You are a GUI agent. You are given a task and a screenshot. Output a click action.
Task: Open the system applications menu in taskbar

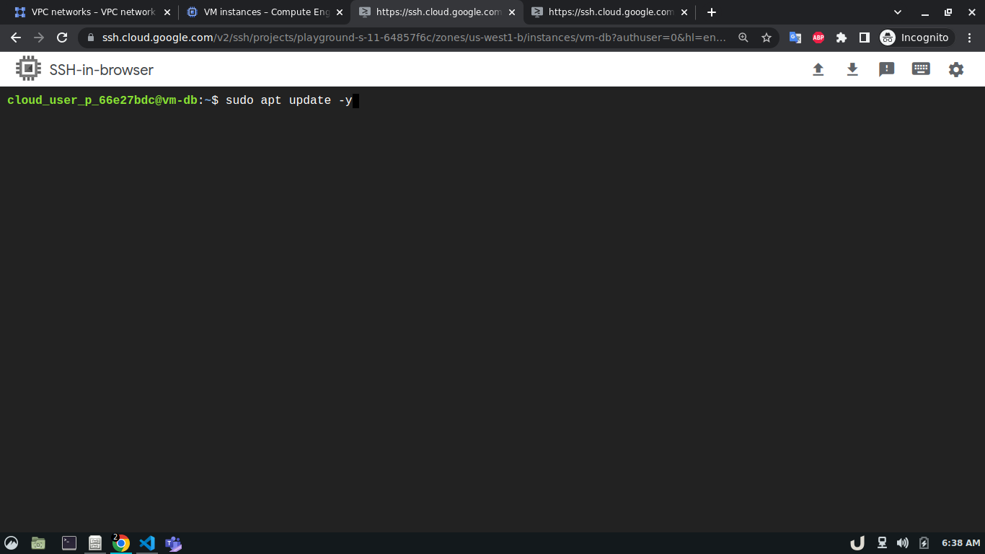point(12,543)
